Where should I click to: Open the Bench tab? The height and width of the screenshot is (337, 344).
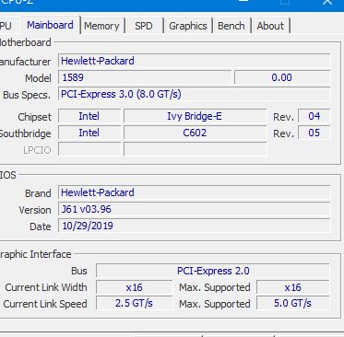coord(231,26)
